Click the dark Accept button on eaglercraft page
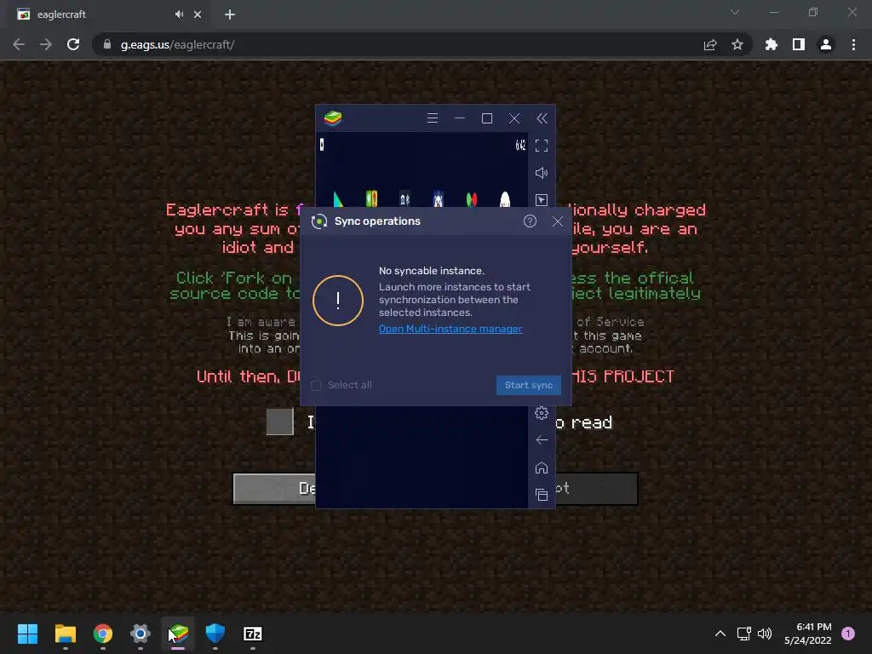 click(596, 489)
